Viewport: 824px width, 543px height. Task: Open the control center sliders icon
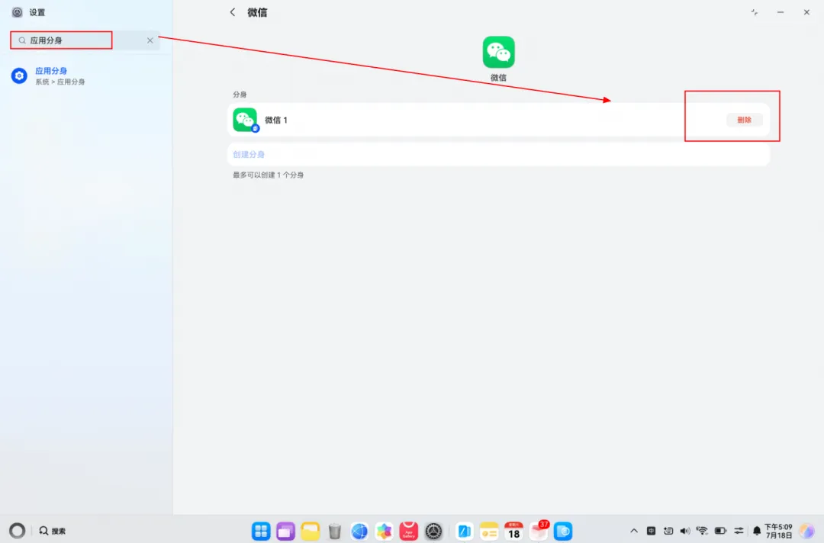(739, 531)
